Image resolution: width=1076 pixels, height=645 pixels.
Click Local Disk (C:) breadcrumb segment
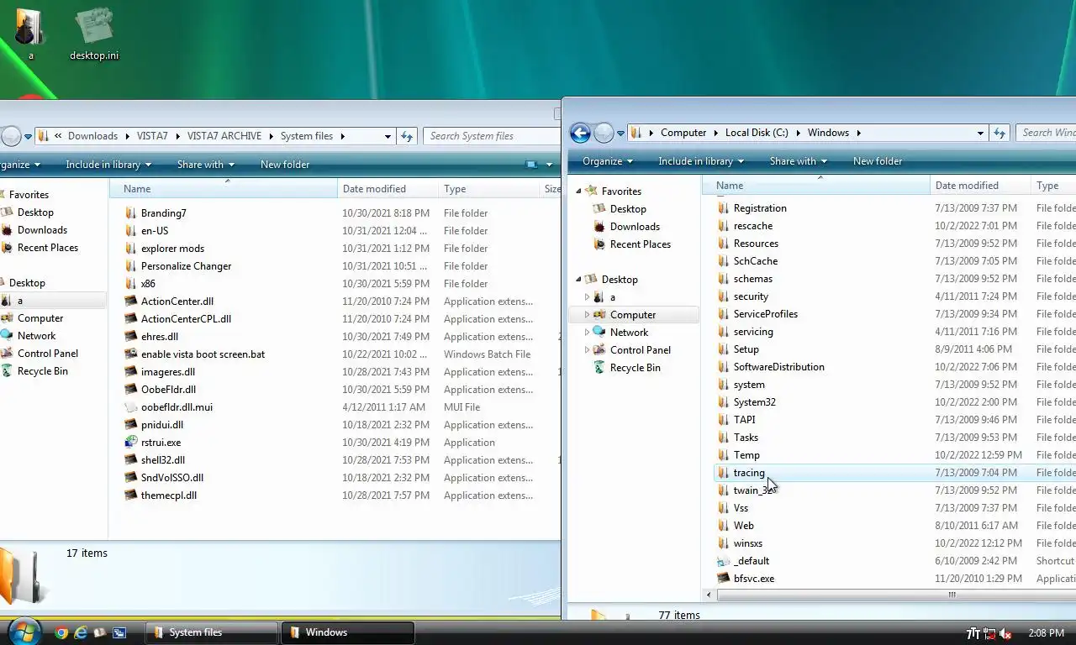click(757, 133)
